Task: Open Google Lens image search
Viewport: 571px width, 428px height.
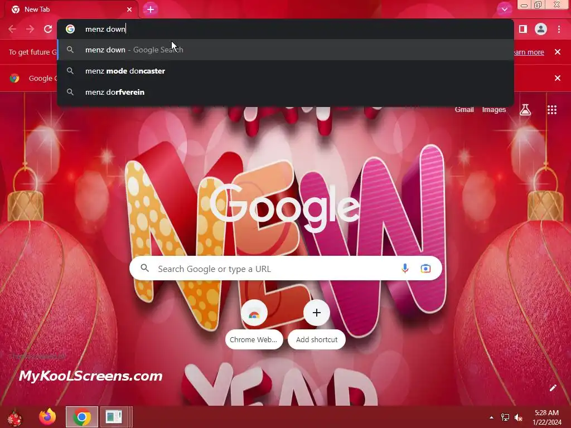Action: pos(425,269)
